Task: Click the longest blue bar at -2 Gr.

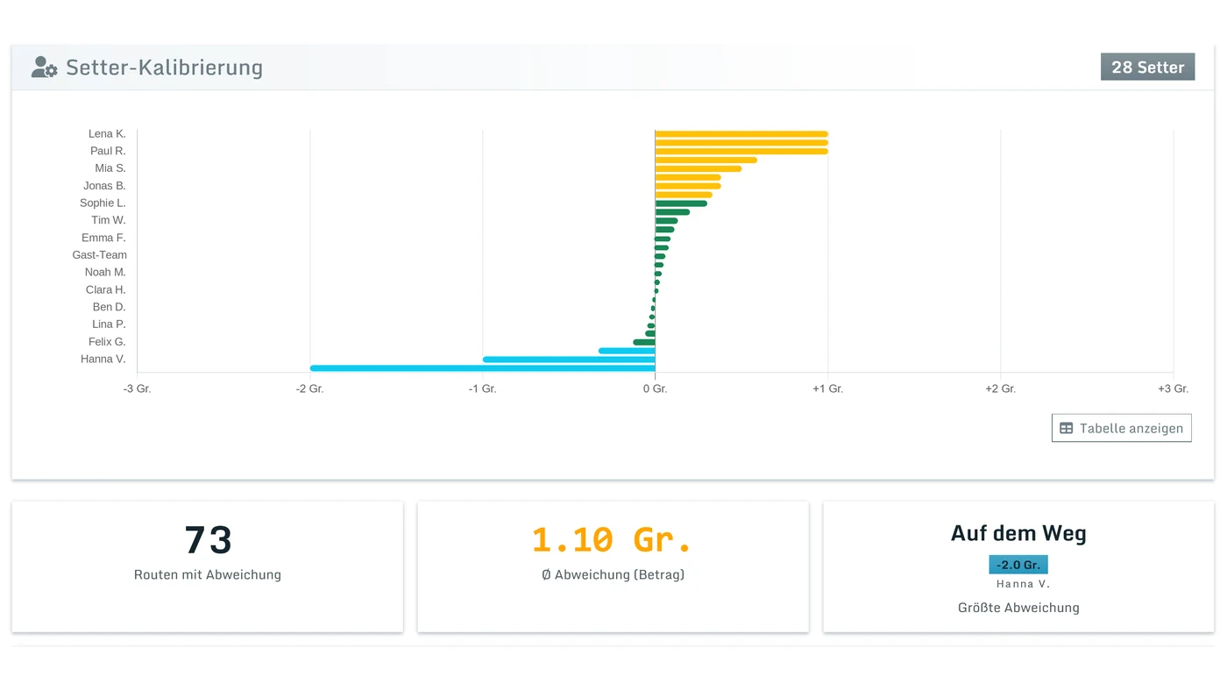Action: coord(482,367)
